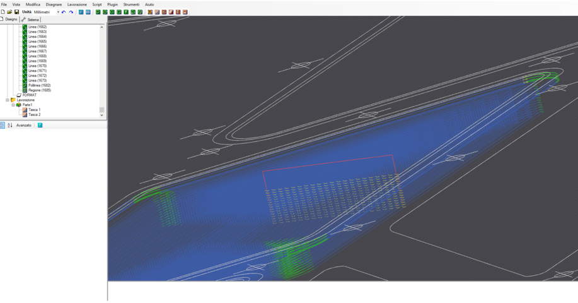This screenshot has width=578, height=303.
Task: Open a file using the folder icon
Action: (x=9, y=12)
